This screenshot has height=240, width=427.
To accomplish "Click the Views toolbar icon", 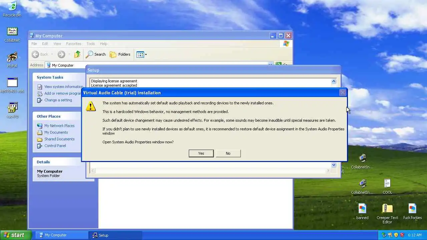I will point(140,54).
